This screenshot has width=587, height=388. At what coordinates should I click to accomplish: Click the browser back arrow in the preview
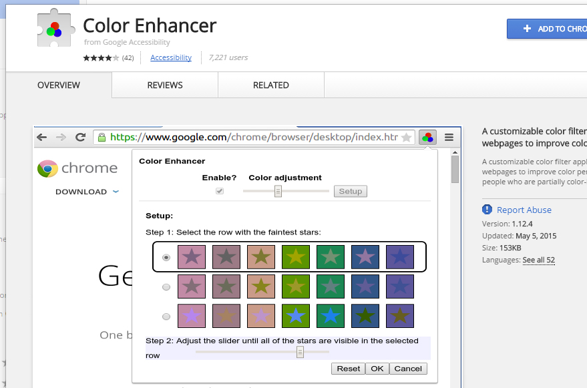click(x=42, y=138)
